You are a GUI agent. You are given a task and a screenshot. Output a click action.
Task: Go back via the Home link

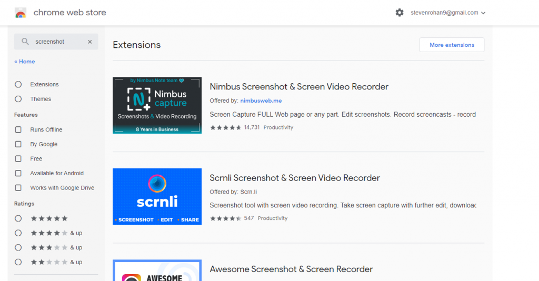tap(25, 62)
